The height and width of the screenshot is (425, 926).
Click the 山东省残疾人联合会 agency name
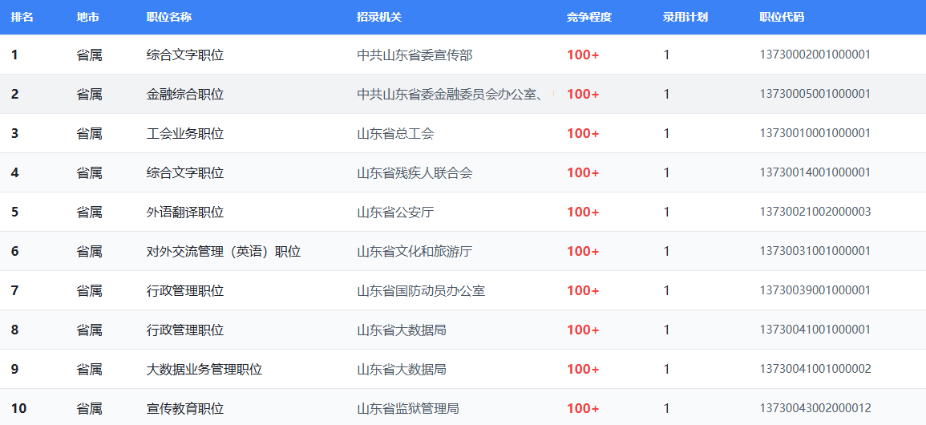coord(414,173)
